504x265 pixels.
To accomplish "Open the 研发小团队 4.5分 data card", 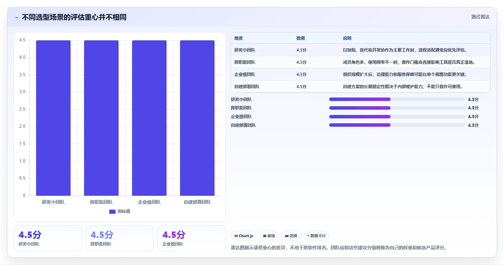I will coord(48,238).
